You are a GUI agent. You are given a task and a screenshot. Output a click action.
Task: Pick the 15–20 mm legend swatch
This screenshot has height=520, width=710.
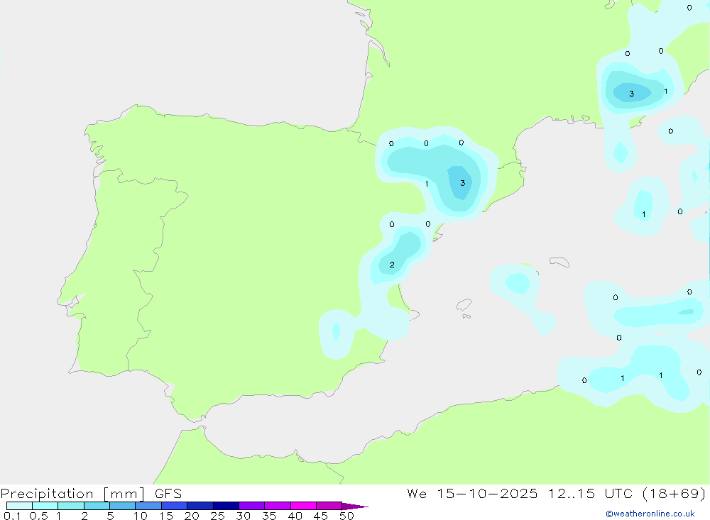[x=174, y=506]
